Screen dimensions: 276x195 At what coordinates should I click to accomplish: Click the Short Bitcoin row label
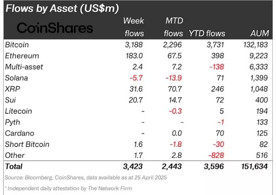pyautogui.click(x=27, y=144)
